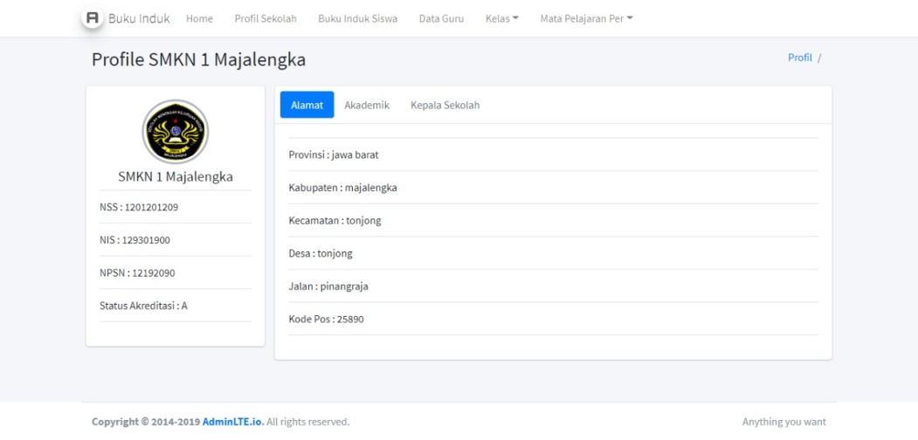Click the Status Akreditasi : A entry
The width and height of the screenshot is (918, 440).
(x=175, y=305)
